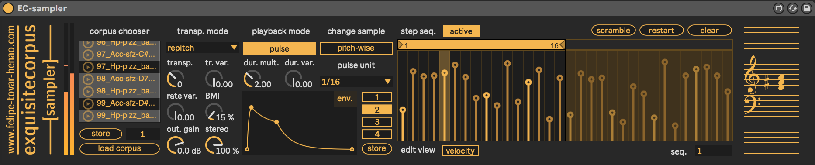Click the hot-swap circular arrows icon

(x=792, y=8)
